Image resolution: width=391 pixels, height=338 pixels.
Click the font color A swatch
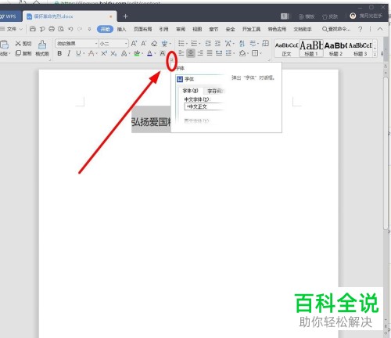(149, 53)
